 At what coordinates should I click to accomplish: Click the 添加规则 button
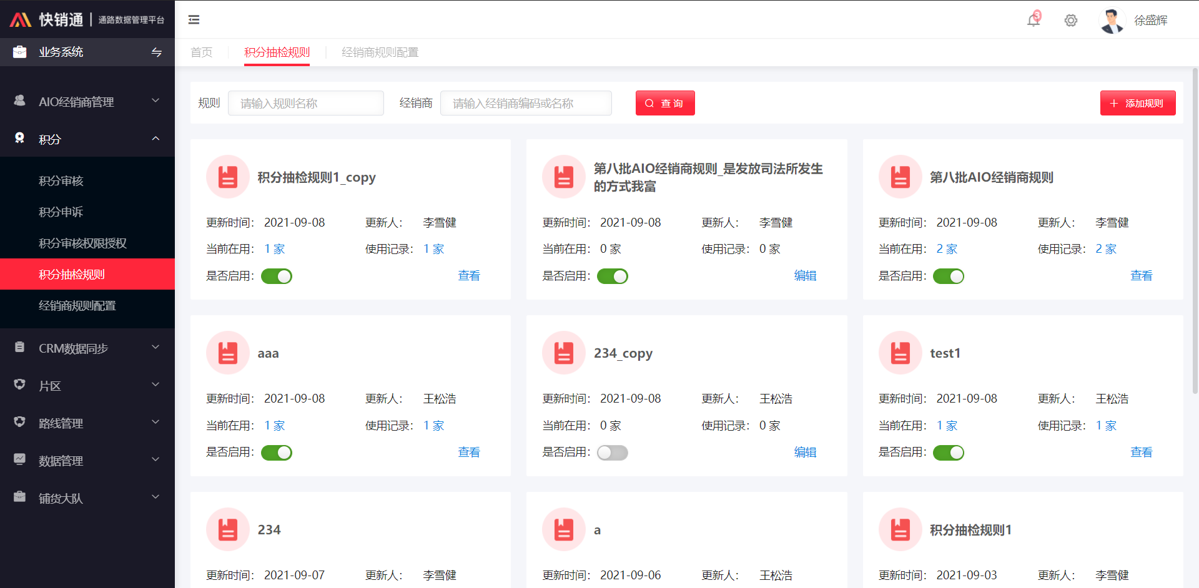pyautogui.click(x=1138, y=103)
